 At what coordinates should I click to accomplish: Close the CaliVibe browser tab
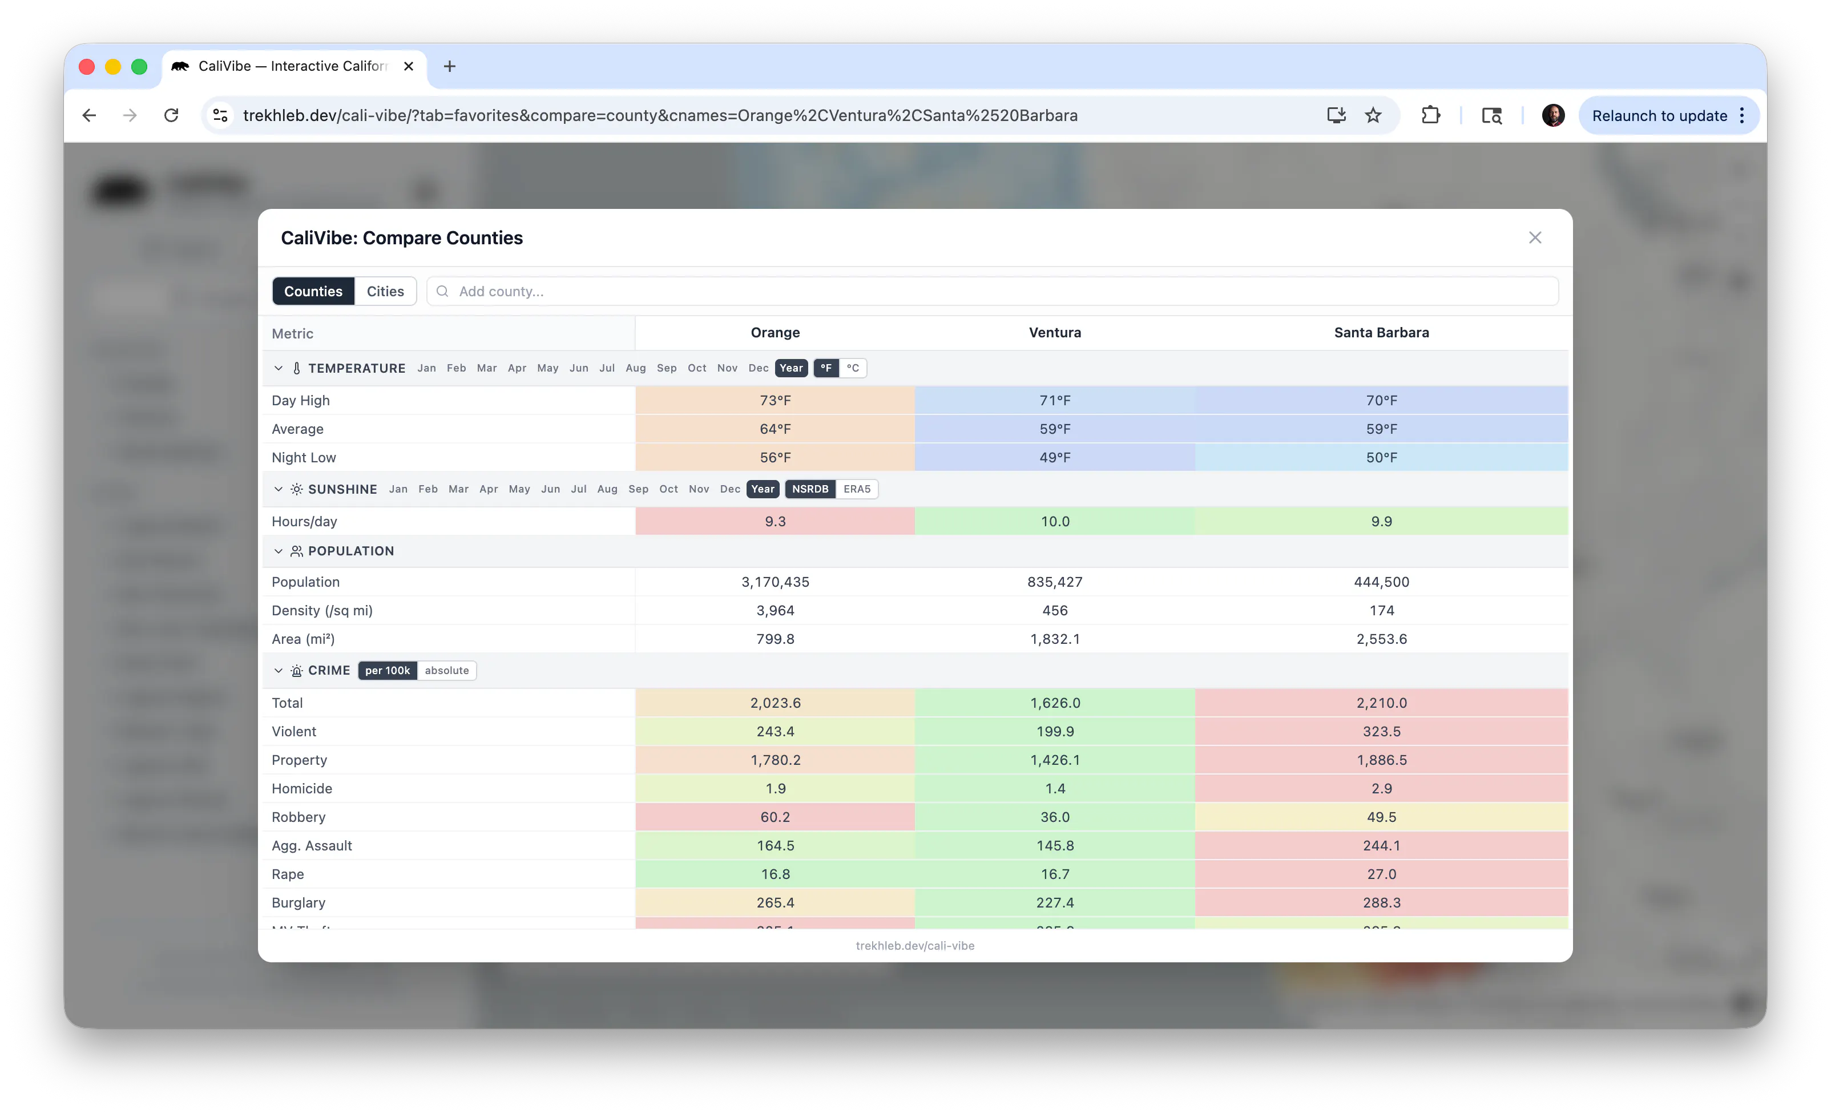coord(409,66)
